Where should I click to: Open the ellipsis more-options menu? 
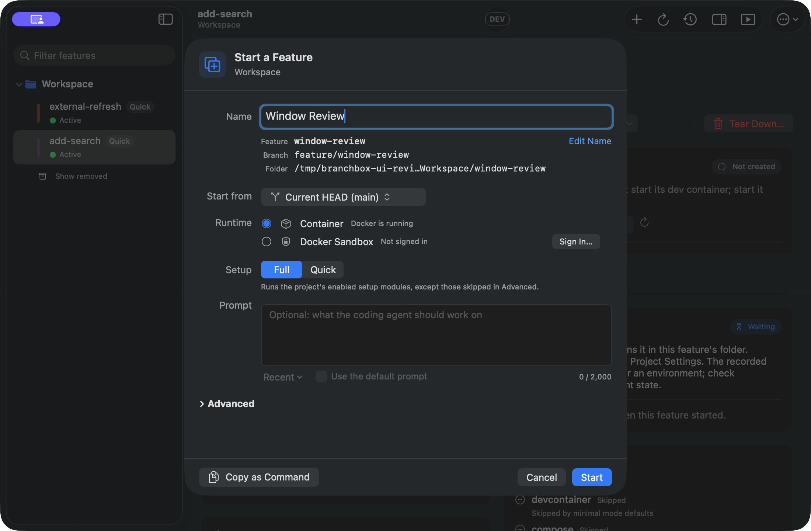(x=788, y=19)
